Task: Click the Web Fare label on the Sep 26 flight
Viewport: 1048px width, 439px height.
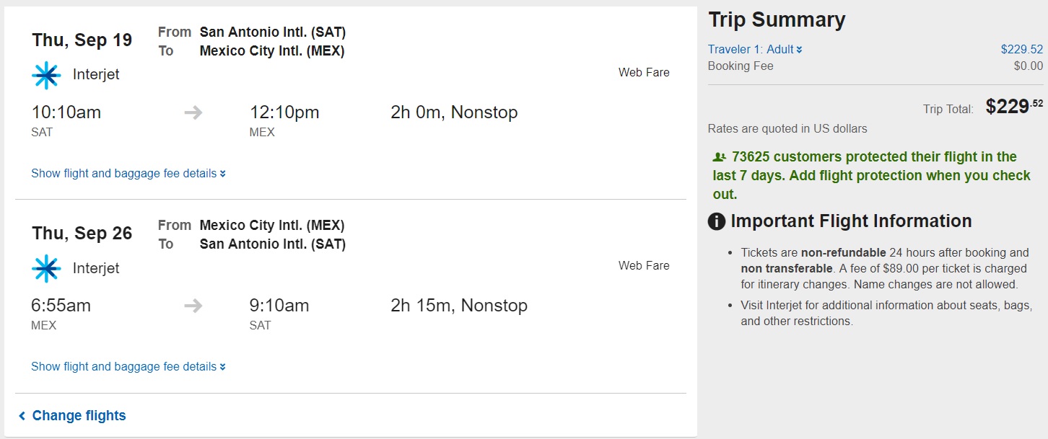Action: tap(644, 265)
